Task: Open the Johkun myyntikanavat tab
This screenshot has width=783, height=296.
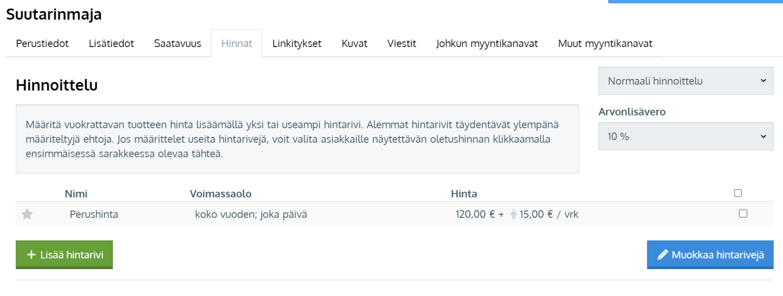Action: 486,44
